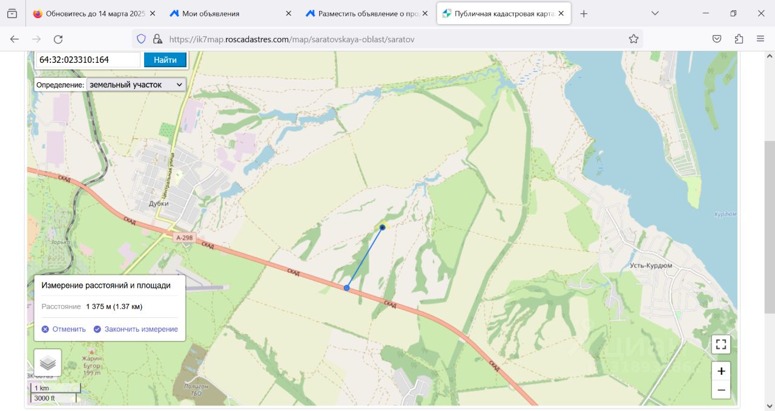Close the 'Публичная кадастровая карта' tab
Viewport: 775px width, 411px height.
tap(561, 13)
